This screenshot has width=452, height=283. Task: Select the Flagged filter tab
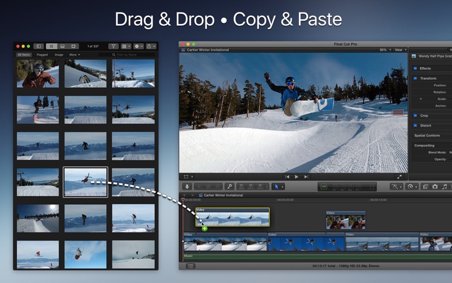pyautogui.click(x=42, y=55)
